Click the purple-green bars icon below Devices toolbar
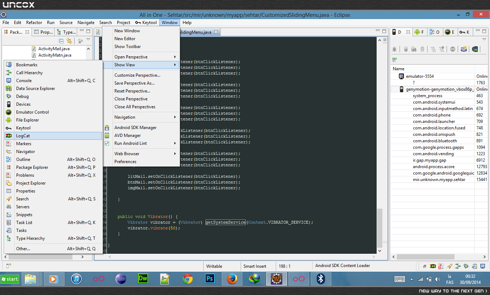Image resolution: width=490 pixels, height=295 pixels. (395, 59)
